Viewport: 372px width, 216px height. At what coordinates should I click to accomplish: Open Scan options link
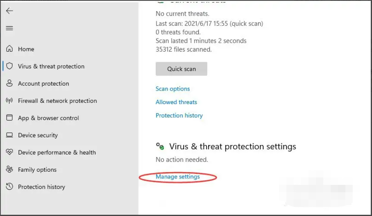coord(172,89)
